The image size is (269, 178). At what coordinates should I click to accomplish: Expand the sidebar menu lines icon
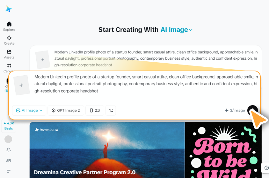(9, 171)
